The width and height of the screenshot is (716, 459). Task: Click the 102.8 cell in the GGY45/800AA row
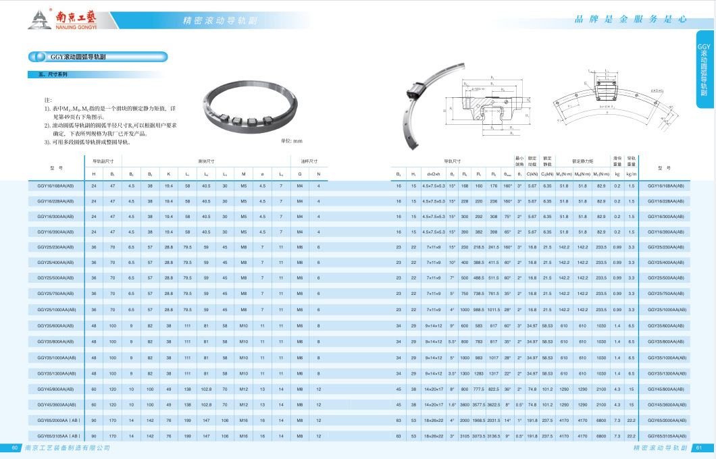[x=206, y=389]
